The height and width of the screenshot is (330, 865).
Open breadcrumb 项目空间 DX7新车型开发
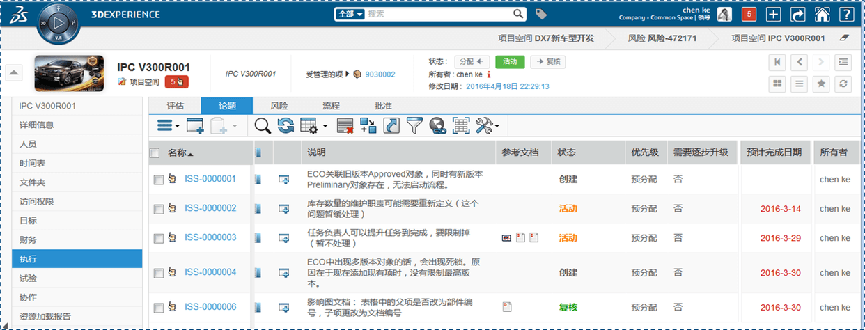point(547,38)
